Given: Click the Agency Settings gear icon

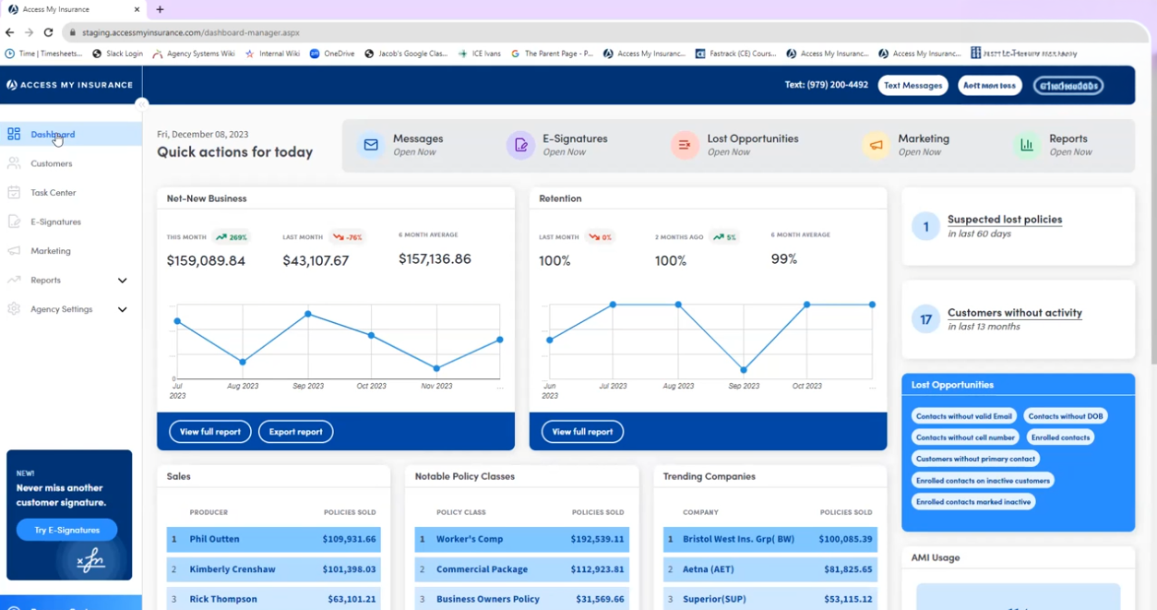Looking at the screenshot, I should pyautogui.click(x=14, y=309).
